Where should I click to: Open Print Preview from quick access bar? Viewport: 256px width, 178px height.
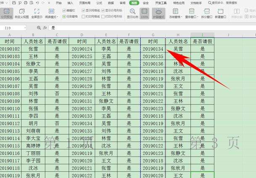pyautogui.click(x=32, y=3)
